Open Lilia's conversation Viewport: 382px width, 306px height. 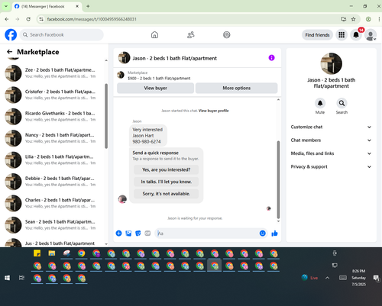(52, 159)
